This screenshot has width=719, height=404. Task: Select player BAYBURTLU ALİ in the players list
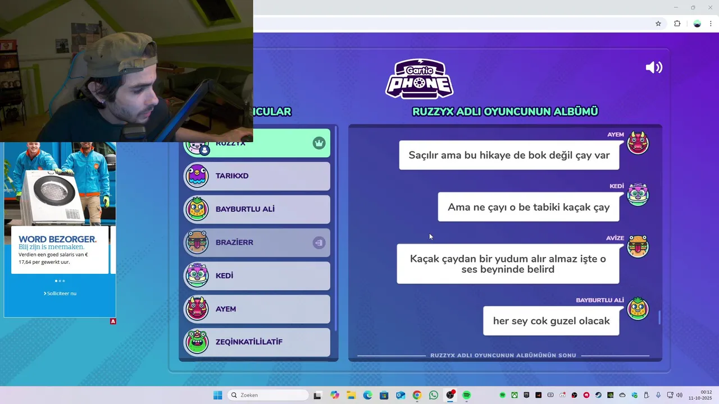257,209
